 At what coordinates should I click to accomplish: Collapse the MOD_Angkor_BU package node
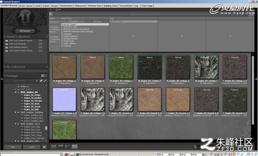click(x=16, y=92)
